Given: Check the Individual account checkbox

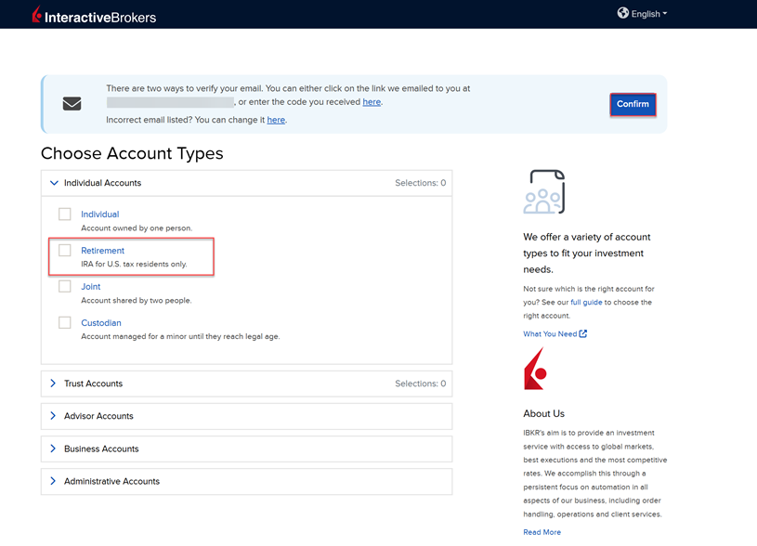Looking at the screenshot, I should coord(65,214).
